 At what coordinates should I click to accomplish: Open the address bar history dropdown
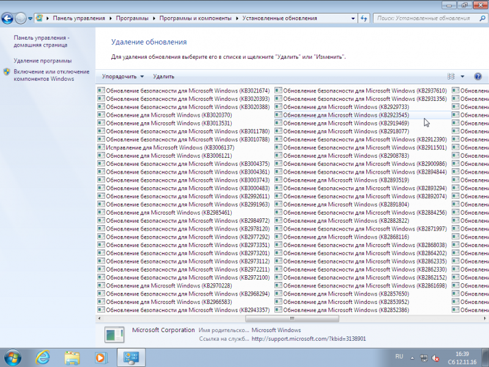pyautogui.click(x=353, y=18)
